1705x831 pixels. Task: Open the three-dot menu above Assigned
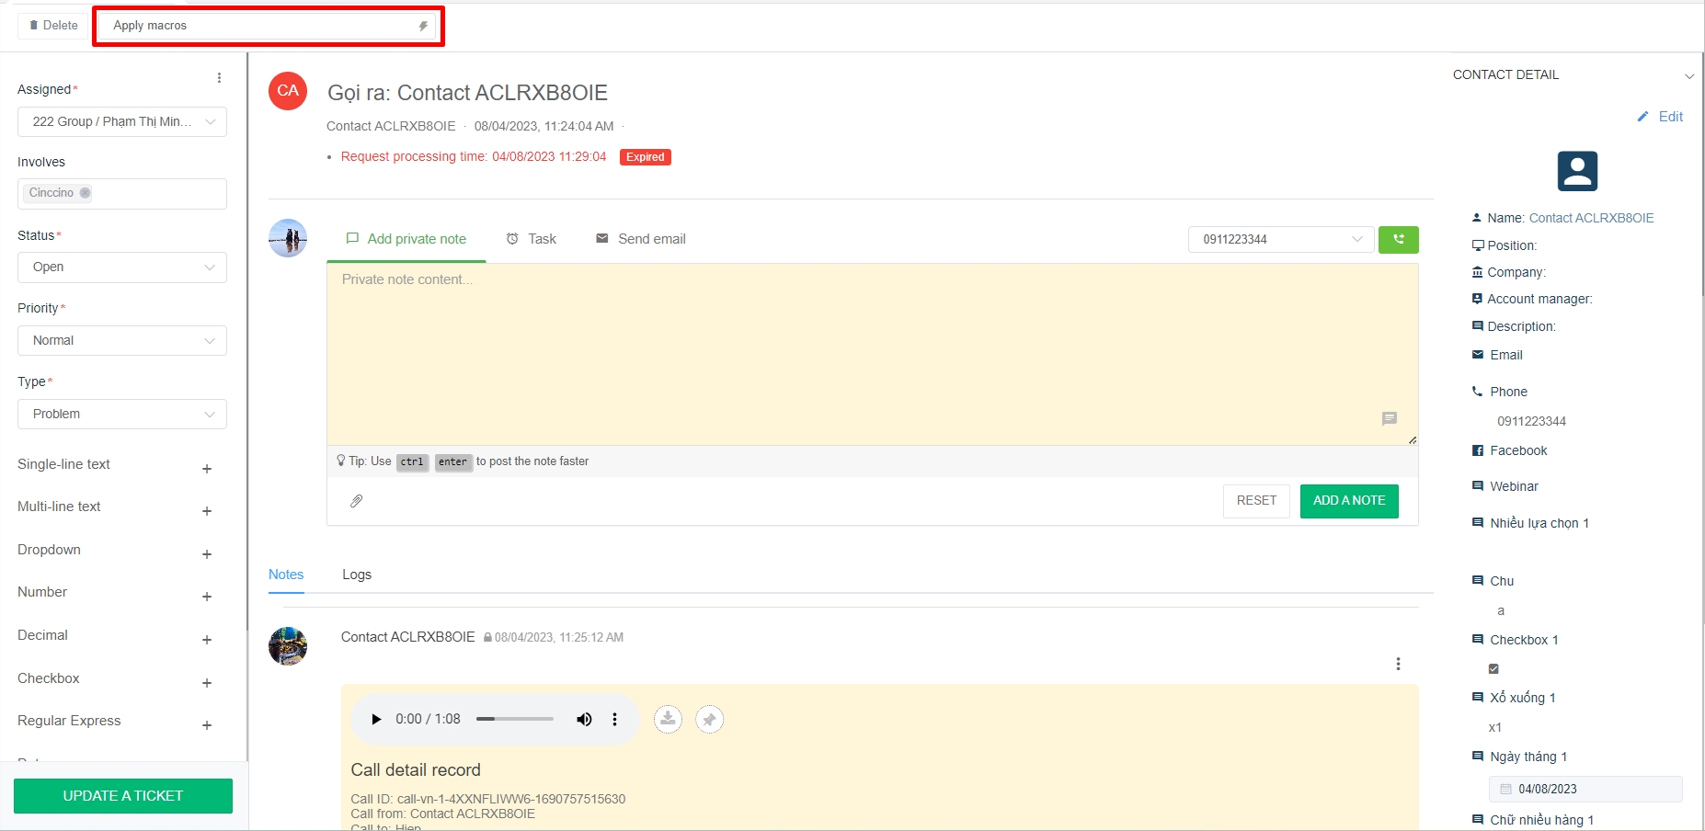pos(219,78)
